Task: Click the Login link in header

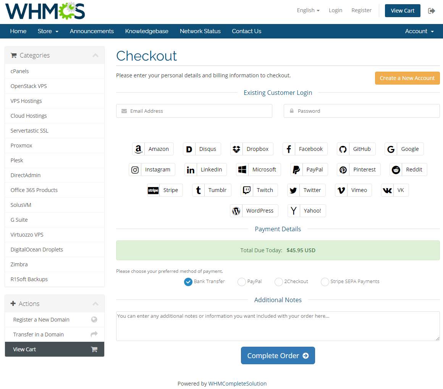Action: point(335,10)
